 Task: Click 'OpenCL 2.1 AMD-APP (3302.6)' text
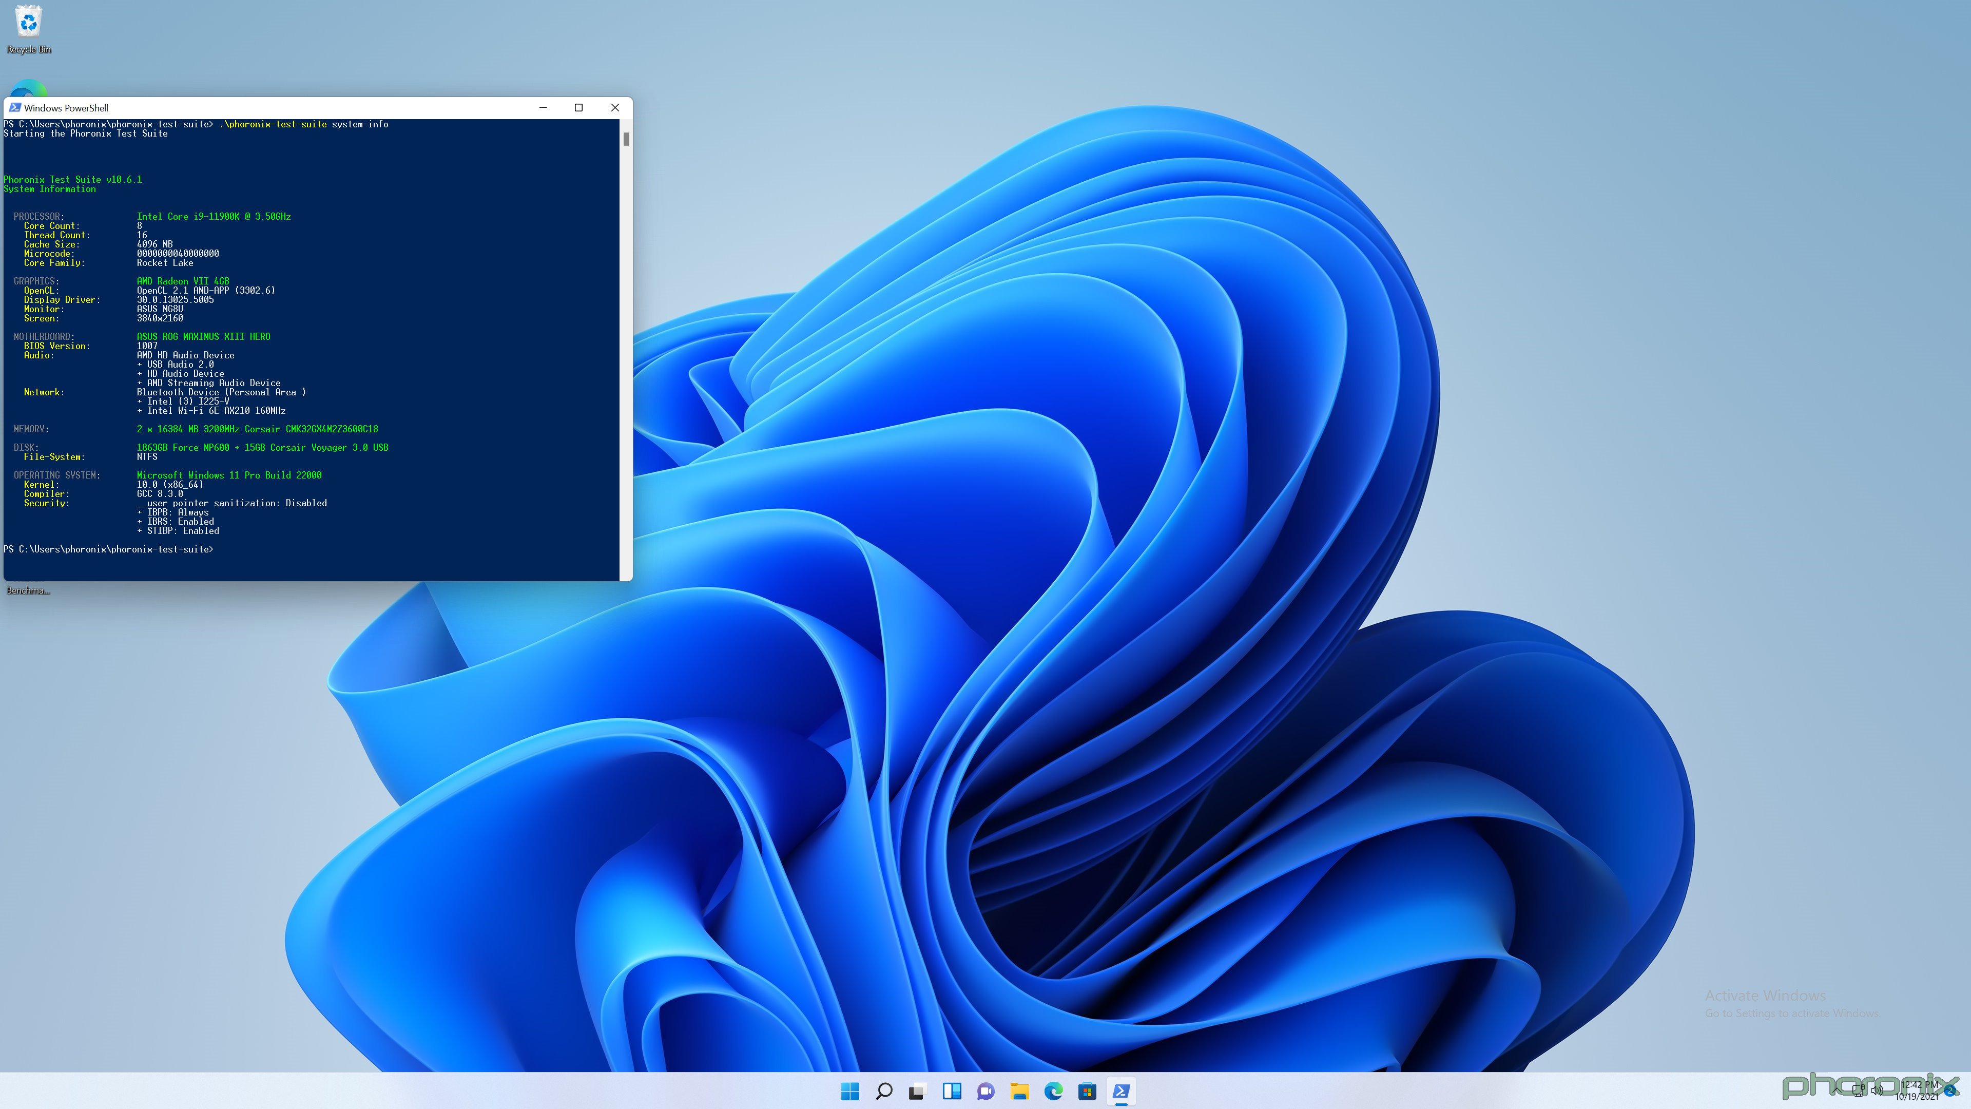pos(206,290)
